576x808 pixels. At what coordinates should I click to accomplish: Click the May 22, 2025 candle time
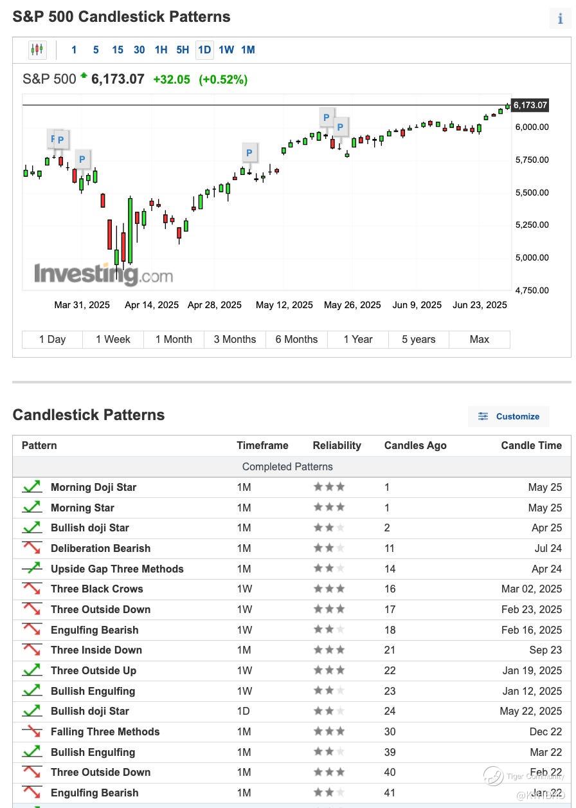point(531,711)
